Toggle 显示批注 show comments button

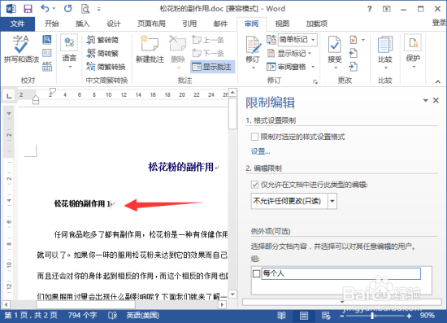tap(212, 67)
